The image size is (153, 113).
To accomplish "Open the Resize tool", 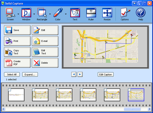I will point(107,14).
